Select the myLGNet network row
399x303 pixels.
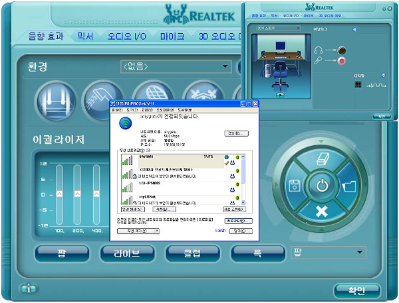point(181,200)
